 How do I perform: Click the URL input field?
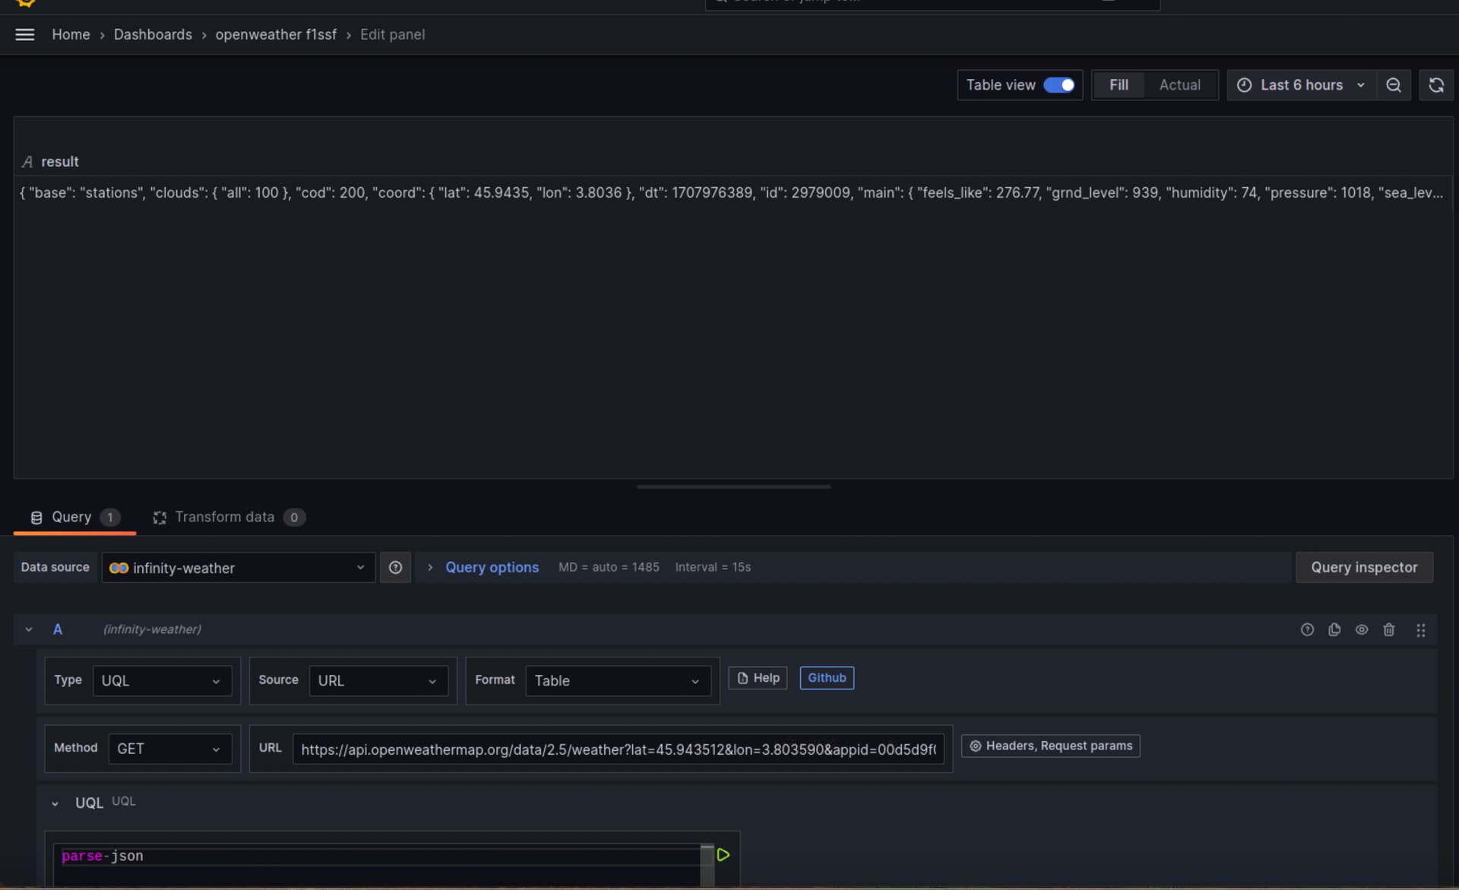617,749
